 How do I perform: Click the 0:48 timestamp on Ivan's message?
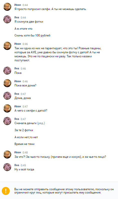click(25, 153)
